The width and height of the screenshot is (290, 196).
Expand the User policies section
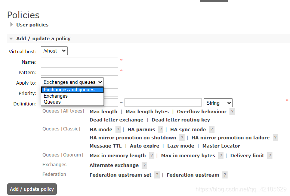point(32,25)
